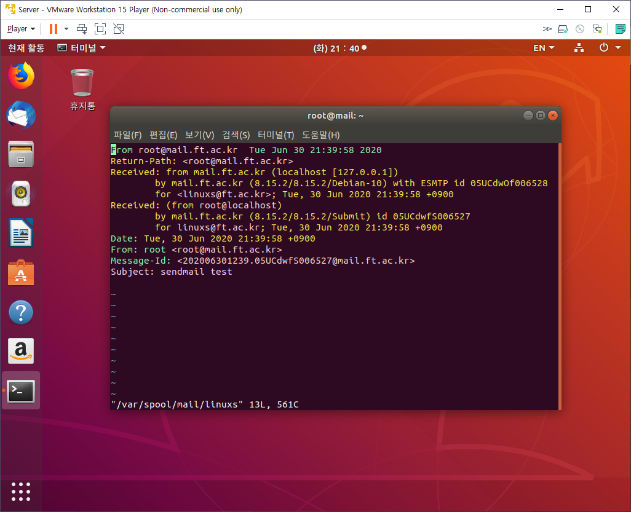Open the 도움말(H) menu
This screenshot has height=512, width=631.
coord(321,135)
